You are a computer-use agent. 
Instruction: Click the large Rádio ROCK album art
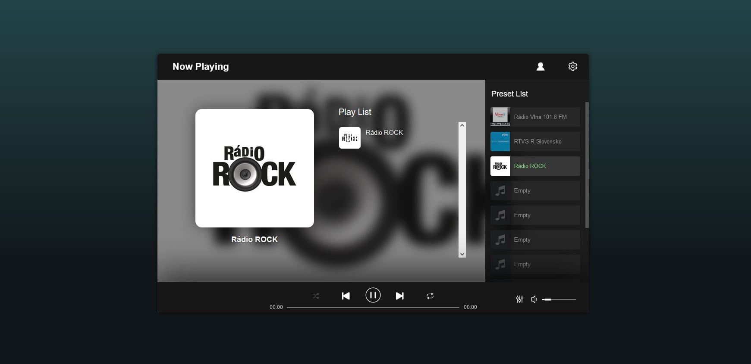[255, 168]
